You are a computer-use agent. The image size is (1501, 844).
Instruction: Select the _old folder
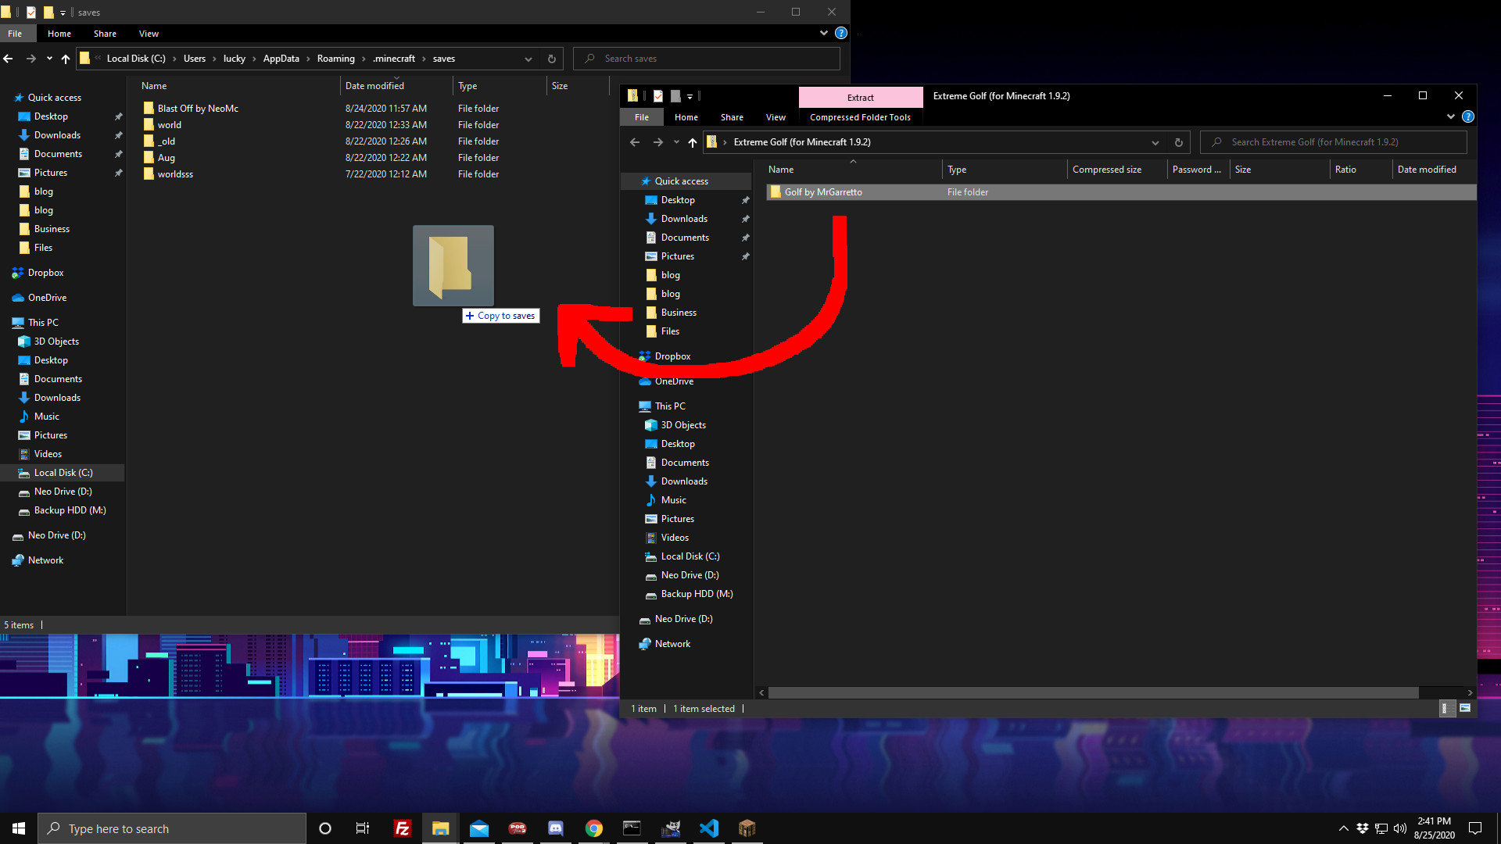coord(167,141)
